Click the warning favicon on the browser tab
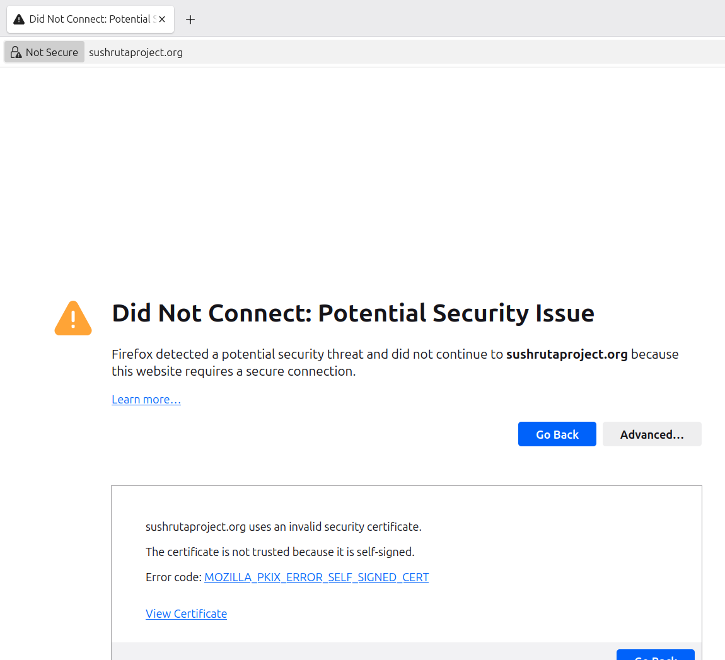The height and width of the screenshot is (660, 725). pyautogui.click(x=19, y=20)
